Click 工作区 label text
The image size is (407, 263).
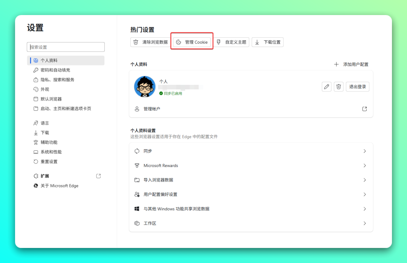[150, 223]
